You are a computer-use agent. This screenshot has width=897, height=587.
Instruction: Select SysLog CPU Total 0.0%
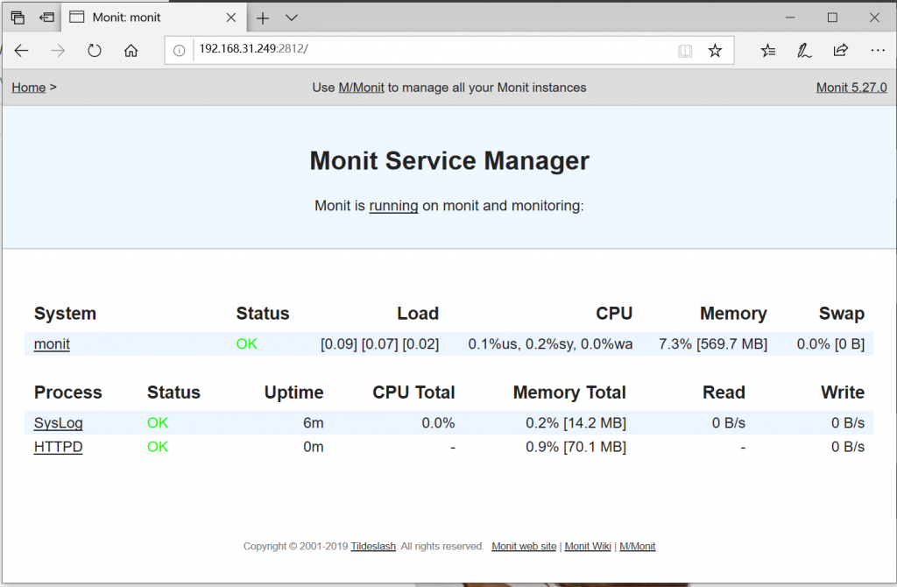[x=438, y=423]
